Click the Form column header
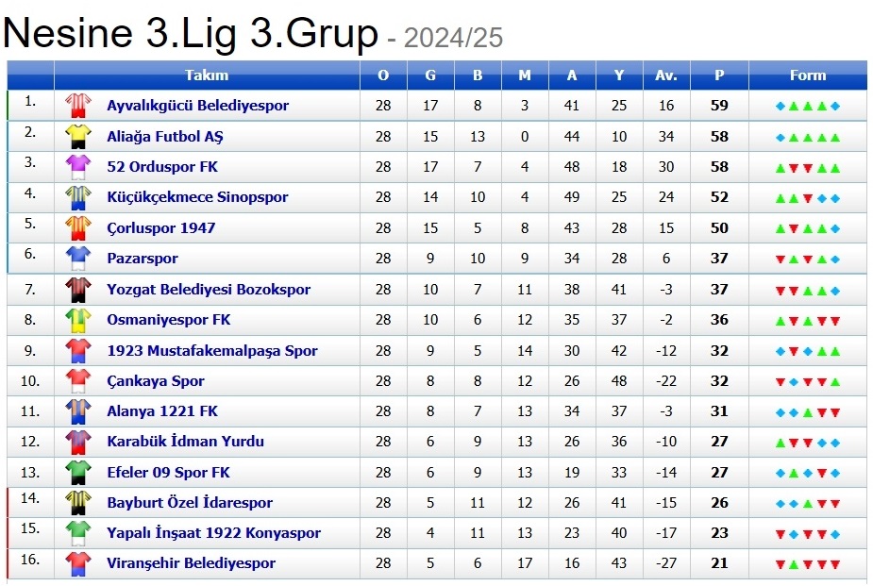873x586 pixels. [807, 75]
